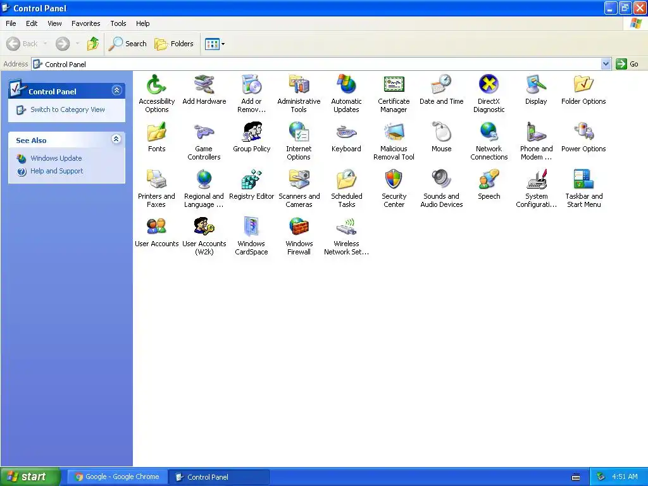Screen dimensions: 648x486
Task: Open Windows Firewall icon
Action: tap(299, 227)
